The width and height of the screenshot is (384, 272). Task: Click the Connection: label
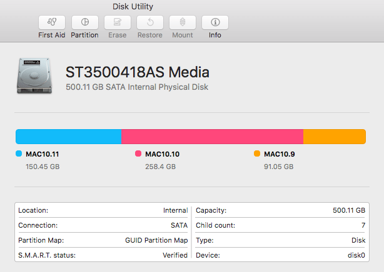point(38,225)
